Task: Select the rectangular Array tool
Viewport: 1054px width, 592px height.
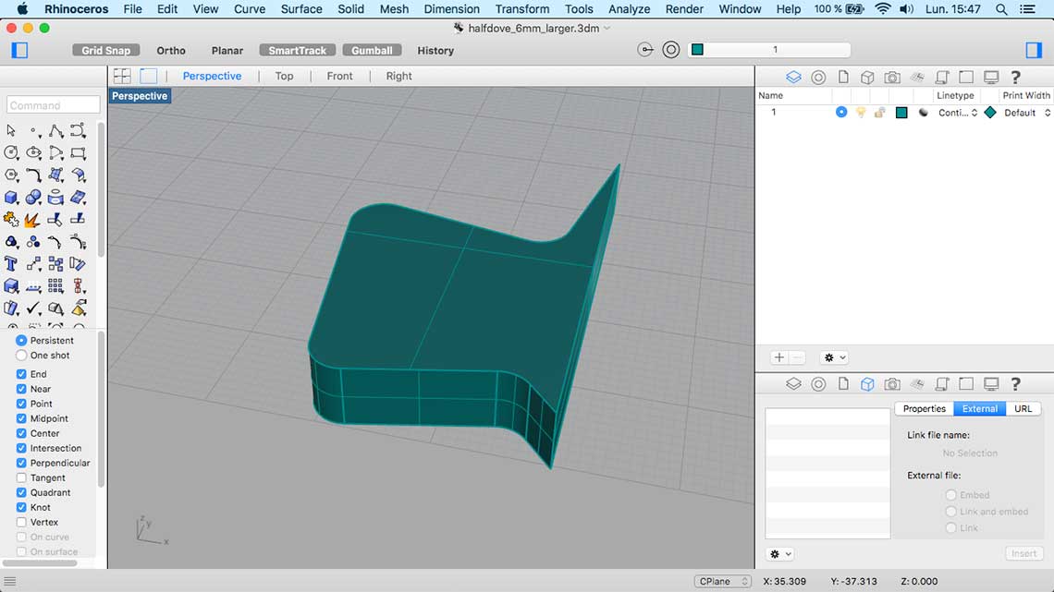Action: (55, 286)
